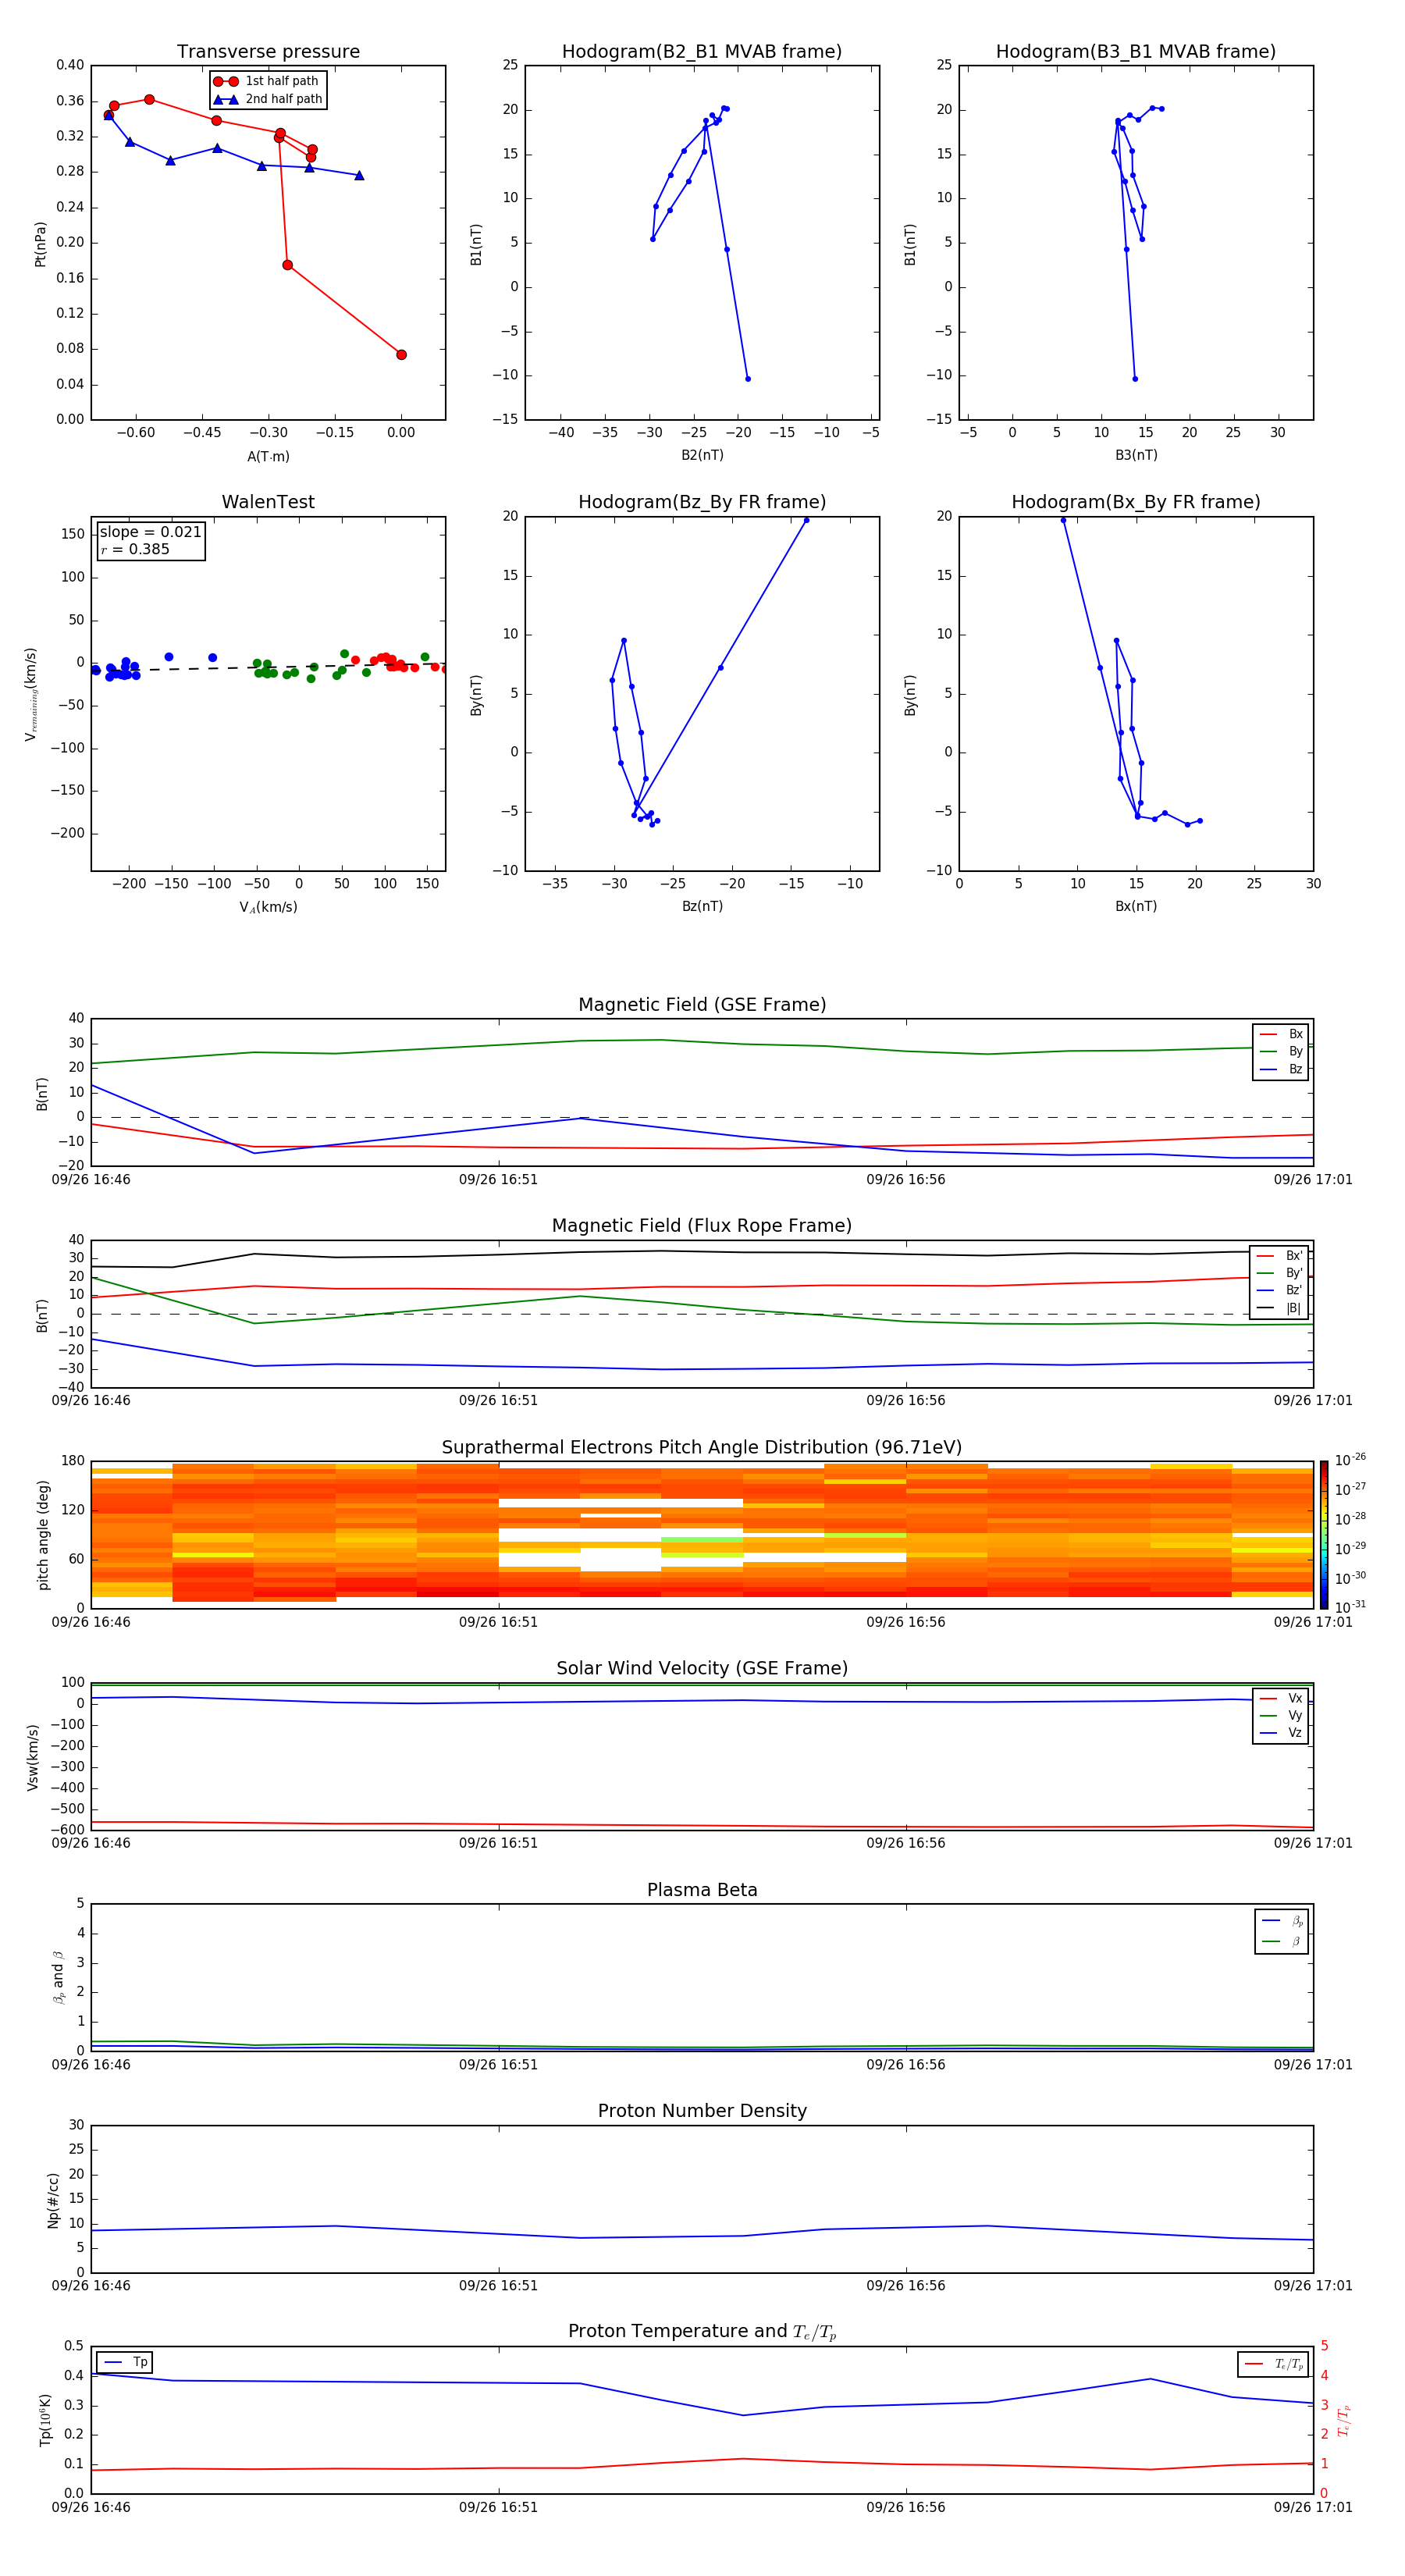Click the red data point at A = 0.00
The width and height of the screenshot is (1405, 2576).
401,355
